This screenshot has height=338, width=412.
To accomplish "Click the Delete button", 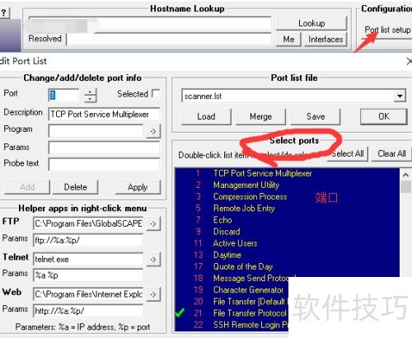I will tap(75, 187).
